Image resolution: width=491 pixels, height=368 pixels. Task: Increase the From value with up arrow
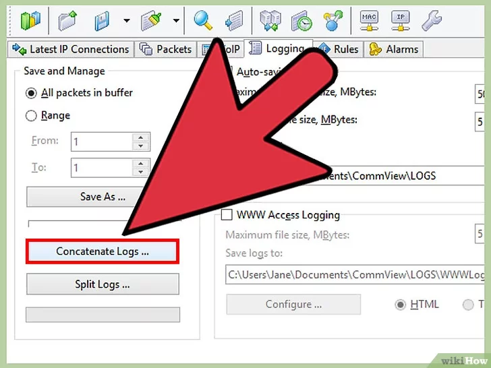tap(140, 137)
